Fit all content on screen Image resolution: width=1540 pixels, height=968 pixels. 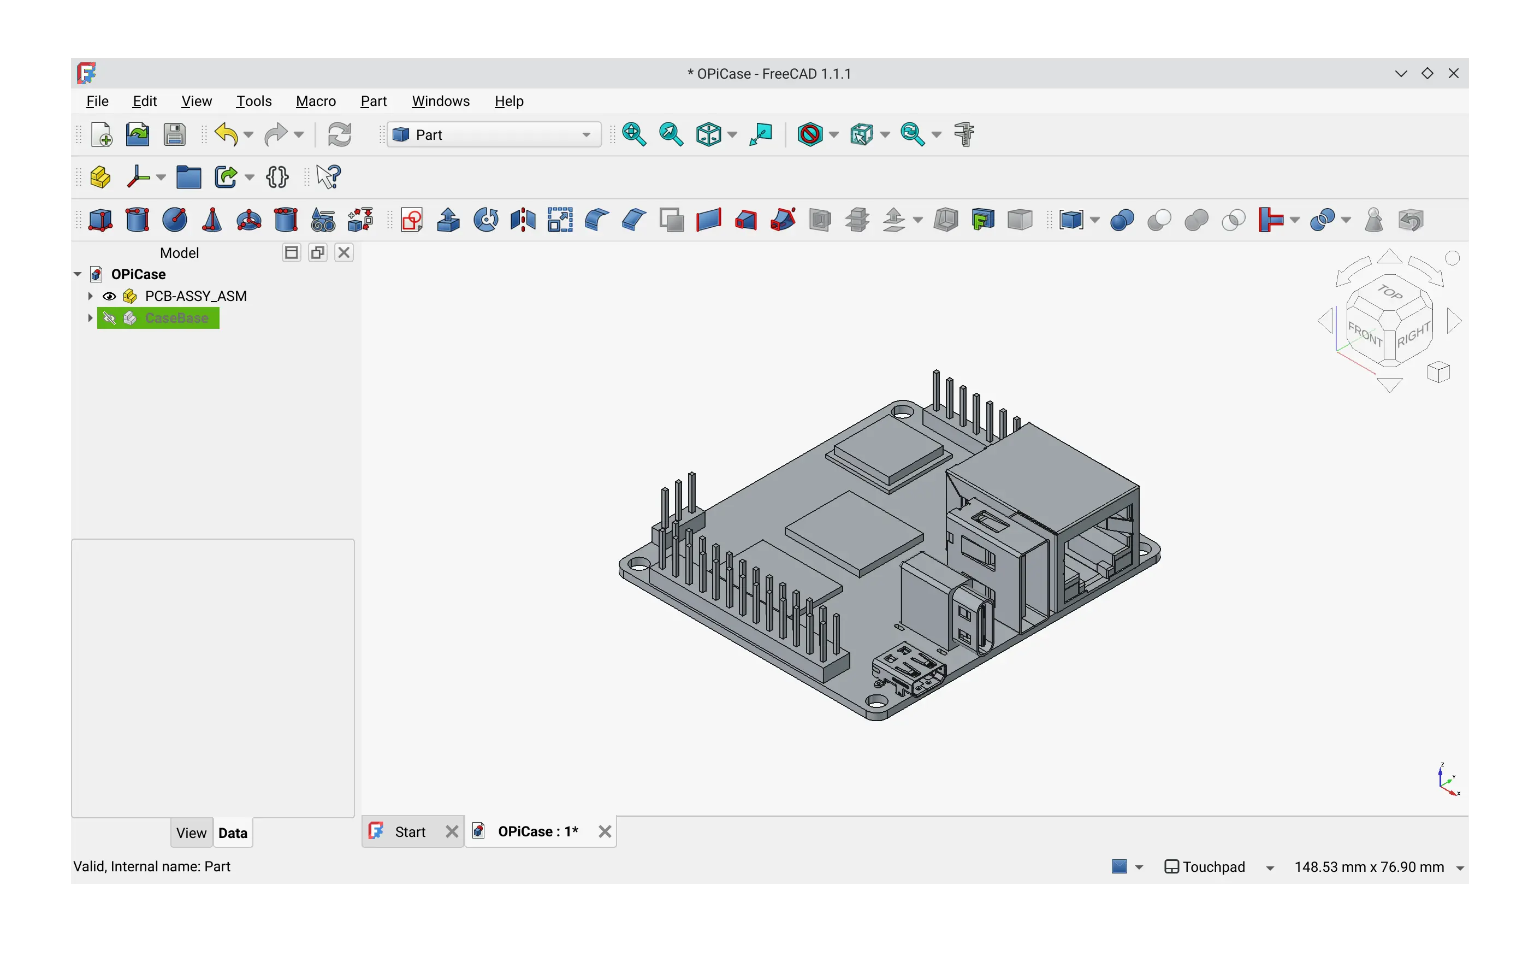634,134
